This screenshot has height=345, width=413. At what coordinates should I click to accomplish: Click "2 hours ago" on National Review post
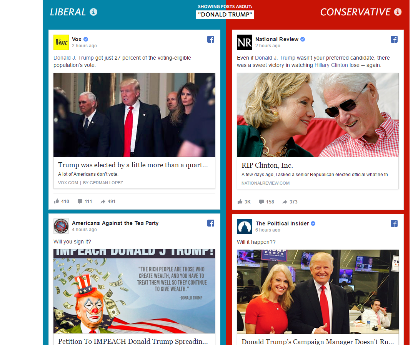tap(268, 45)
